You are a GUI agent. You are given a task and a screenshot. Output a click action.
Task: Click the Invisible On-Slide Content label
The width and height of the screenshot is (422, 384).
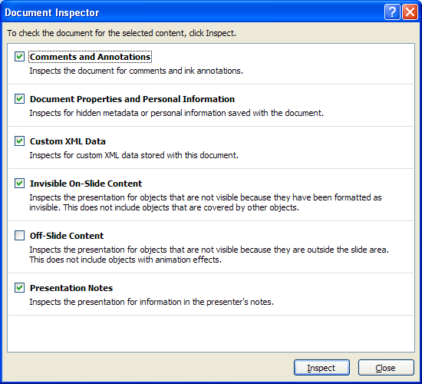click(86, 184)
